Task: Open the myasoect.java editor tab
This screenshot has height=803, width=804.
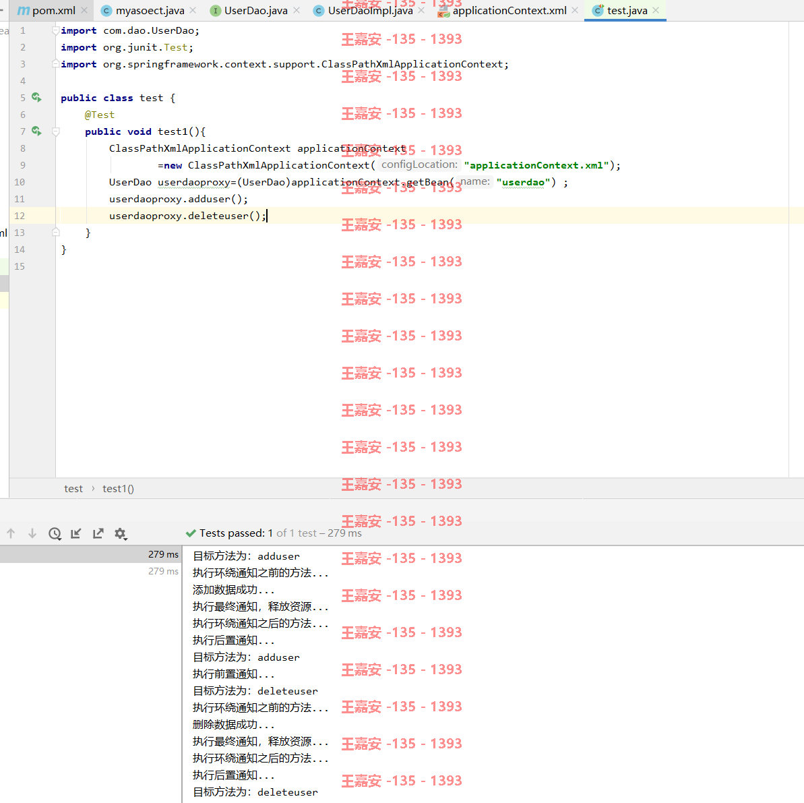Action: click(150, 10)
